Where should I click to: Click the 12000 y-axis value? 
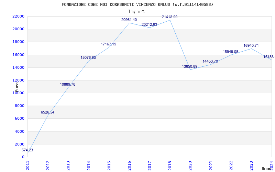point(18,80)
